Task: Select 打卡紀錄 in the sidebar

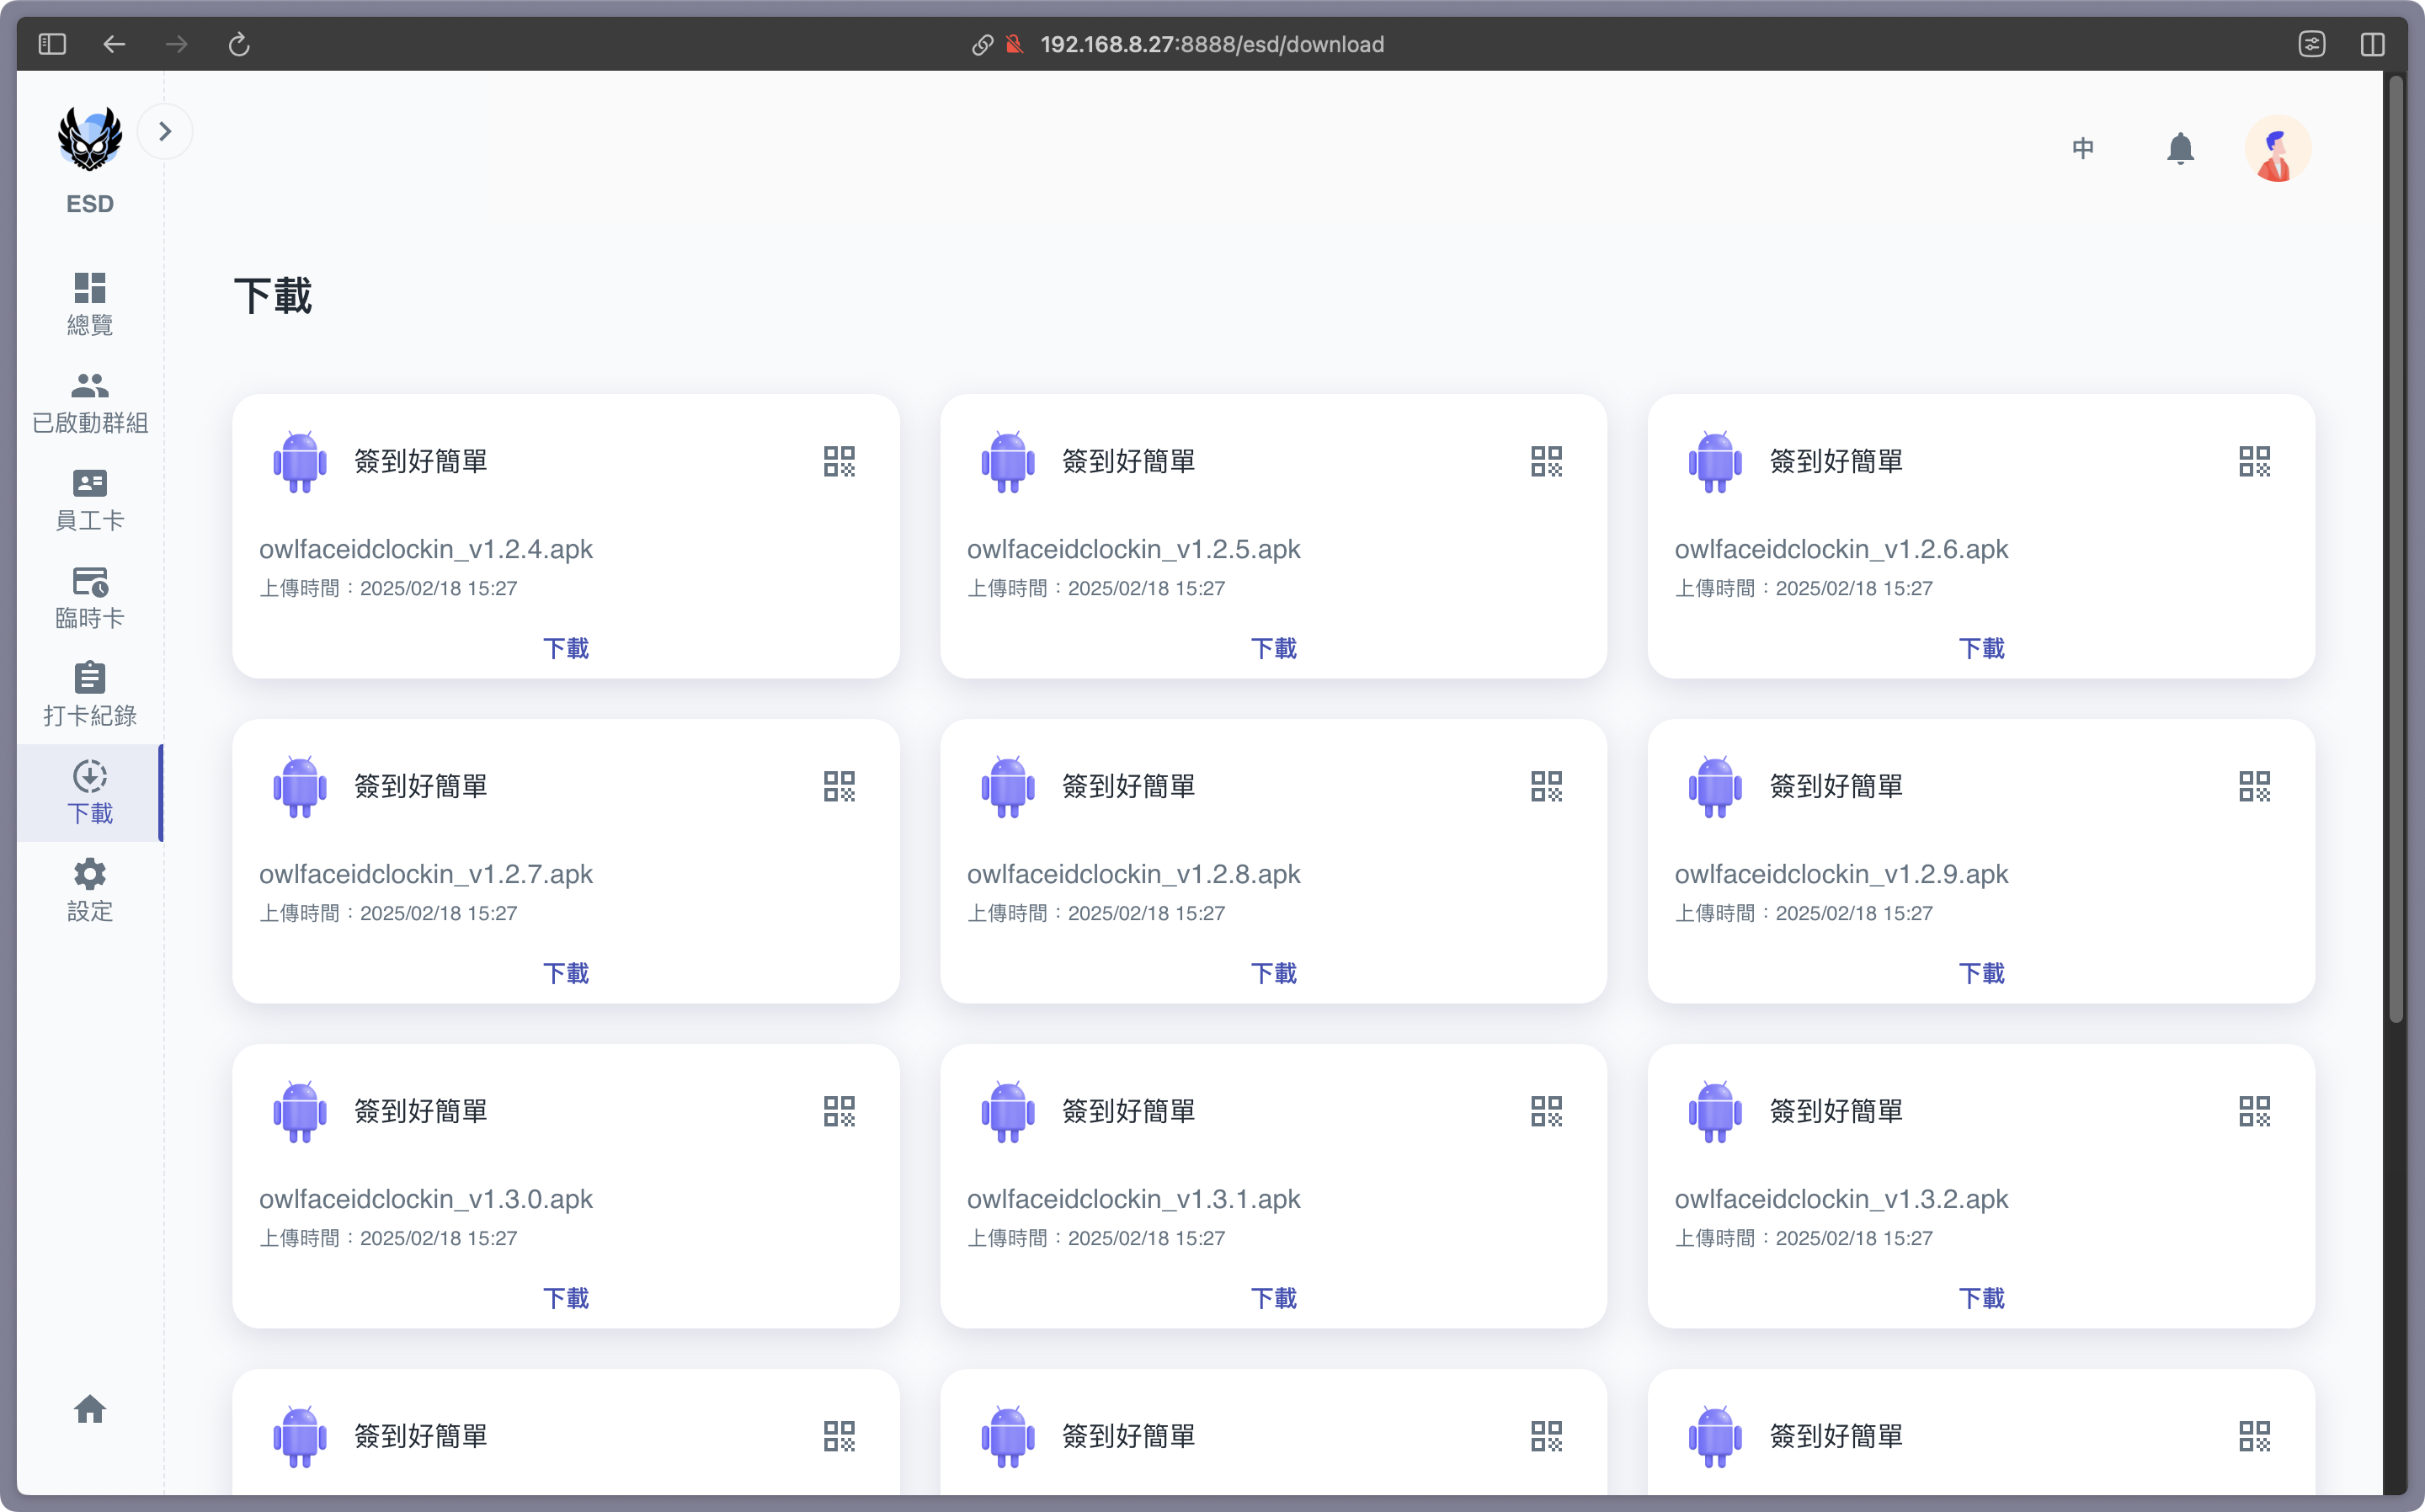Action: [x=90, y=694]
